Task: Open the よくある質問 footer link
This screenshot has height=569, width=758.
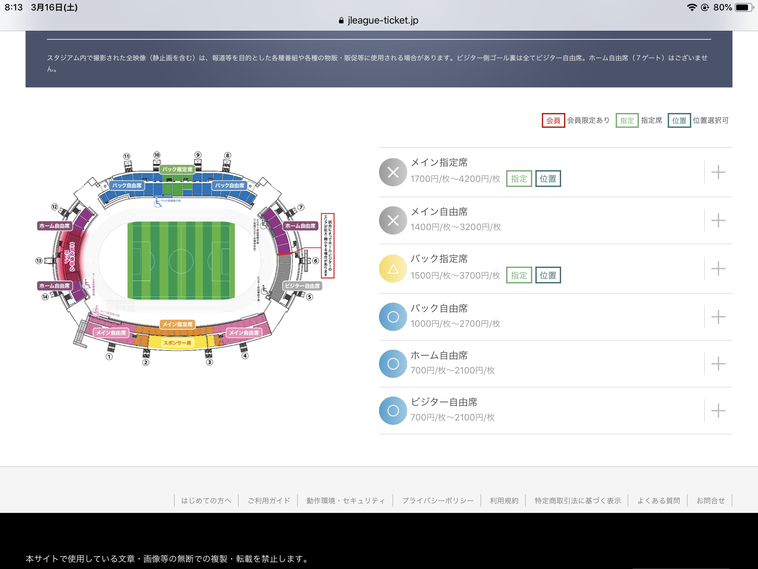Action: point(658,500)
